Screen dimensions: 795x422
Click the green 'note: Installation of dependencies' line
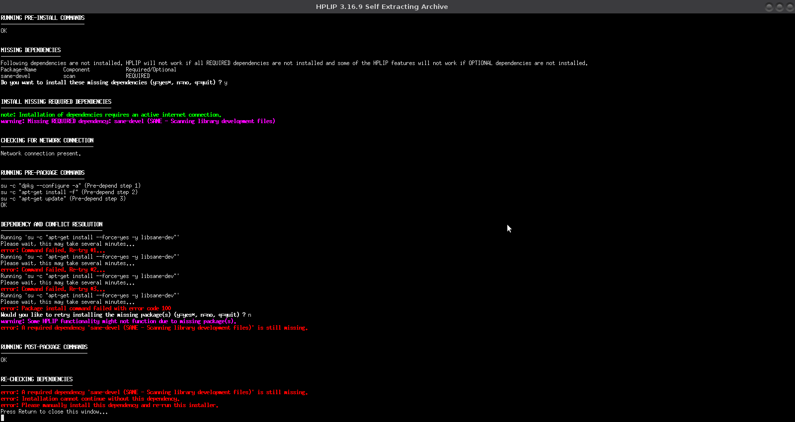(x=111, y=115)
